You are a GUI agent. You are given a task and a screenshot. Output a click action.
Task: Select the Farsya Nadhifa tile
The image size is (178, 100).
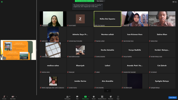135,50
